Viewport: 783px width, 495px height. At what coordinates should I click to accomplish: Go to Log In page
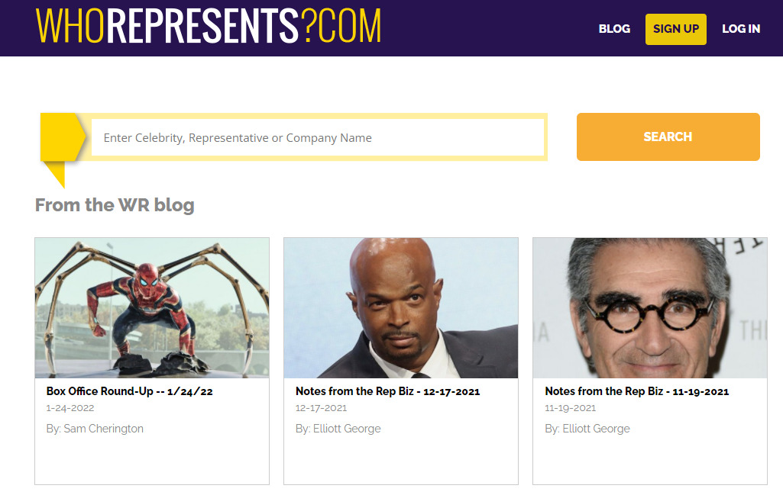[x=741, y=29]
